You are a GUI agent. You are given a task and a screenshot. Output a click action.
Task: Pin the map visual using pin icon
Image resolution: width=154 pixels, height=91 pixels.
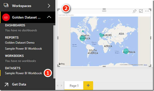tap(134, 11)
